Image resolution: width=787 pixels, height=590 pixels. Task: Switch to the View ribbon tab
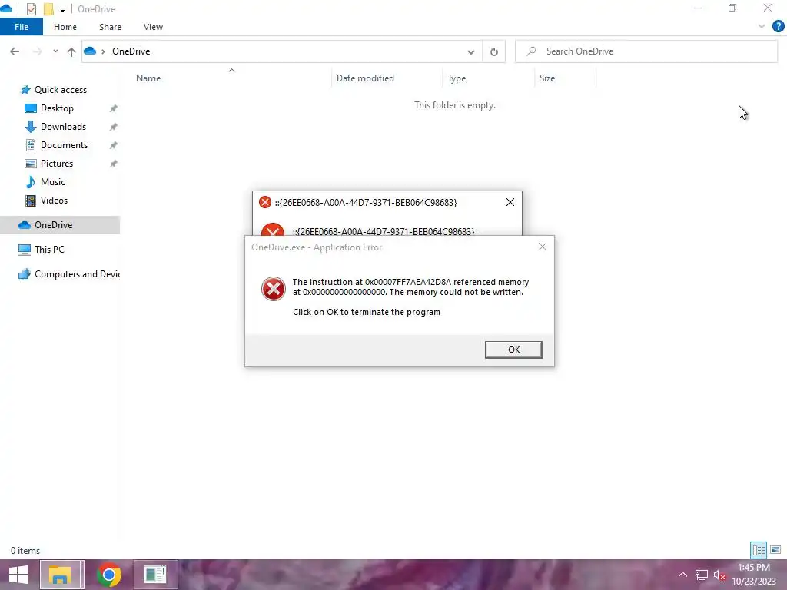tap(153, 27)
